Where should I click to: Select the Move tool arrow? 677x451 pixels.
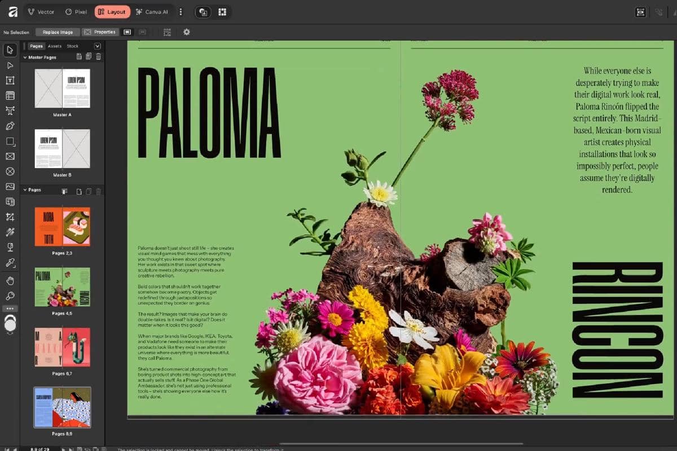10,50
